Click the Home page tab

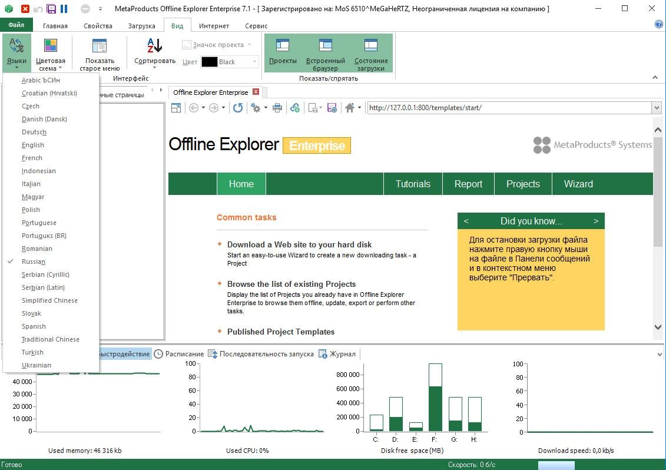tap(241, 184)
